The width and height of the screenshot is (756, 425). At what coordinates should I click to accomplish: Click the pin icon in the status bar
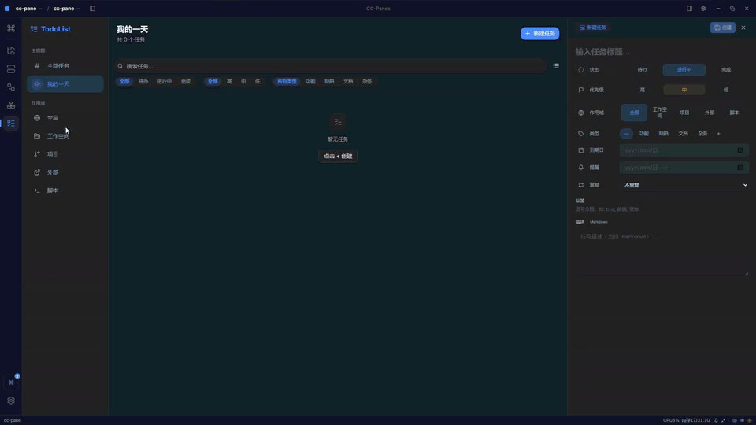coord(716,420)
